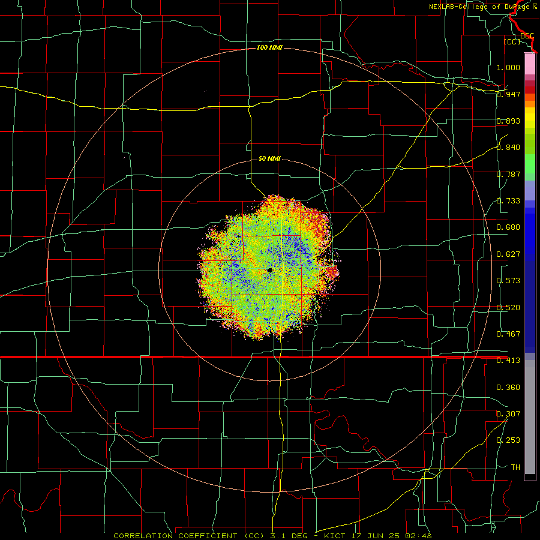Image resolution: width=540 pixels, height=540 pixels.
Task: Click the 02:48 timestamp in the caption
Action: pyautogui.click(x=418, y=536)
